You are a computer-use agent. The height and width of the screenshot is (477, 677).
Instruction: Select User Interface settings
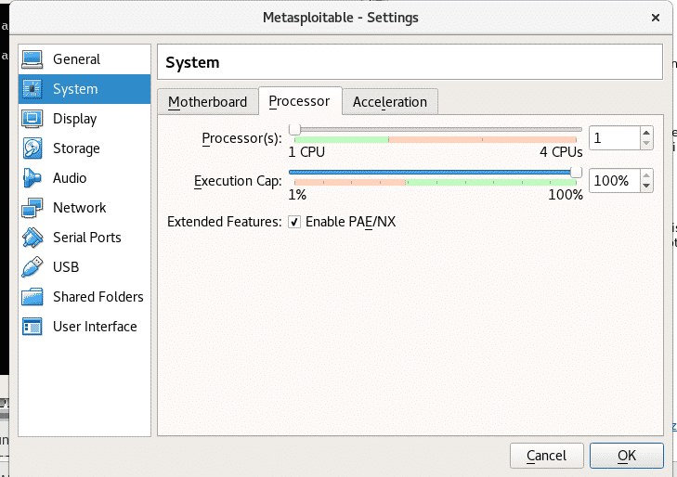tap(85, 327)
